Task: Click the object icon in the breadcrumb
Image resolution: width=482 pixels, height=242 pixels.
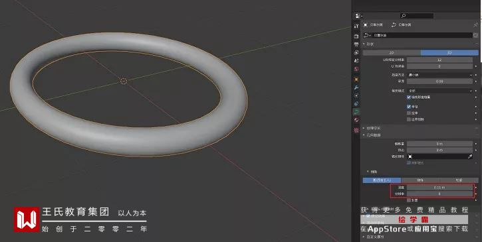Action: tap(366, 25)
